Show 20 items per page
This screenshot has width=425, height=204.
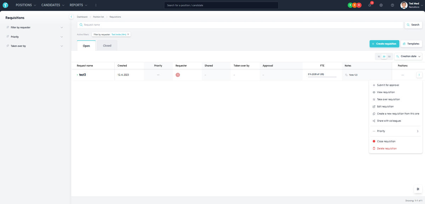point(384,56)
